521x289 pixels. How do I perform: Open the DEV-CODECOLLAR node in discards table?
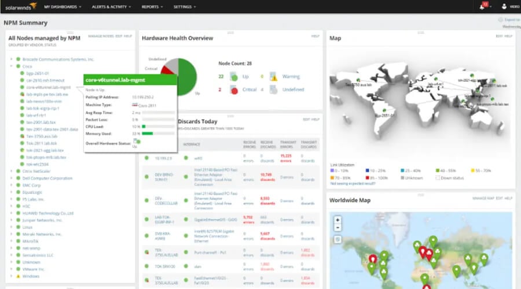166,201
